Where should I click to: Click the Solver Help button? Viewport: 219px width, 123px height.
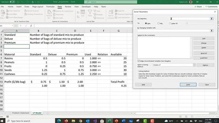143,85
